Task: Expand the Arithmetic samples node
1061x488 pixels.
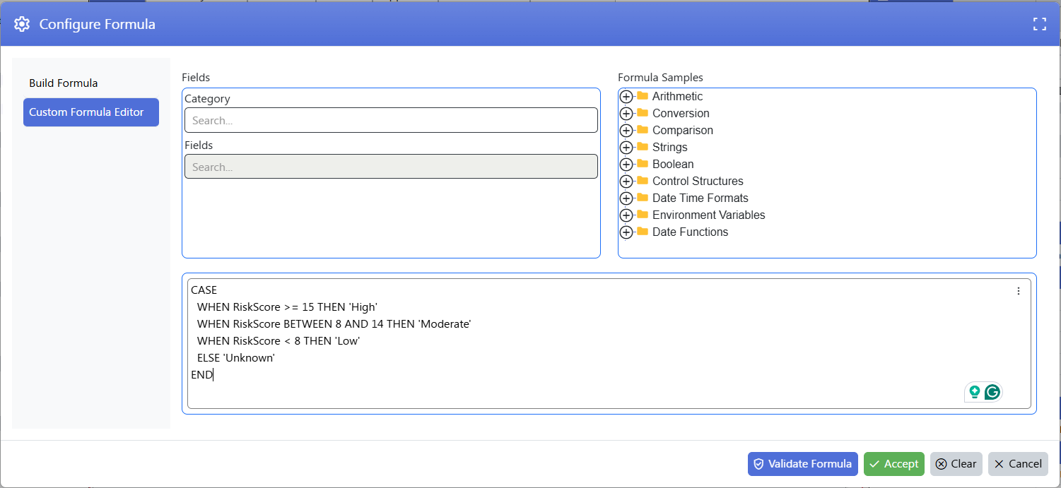Action: click(626, 97)
